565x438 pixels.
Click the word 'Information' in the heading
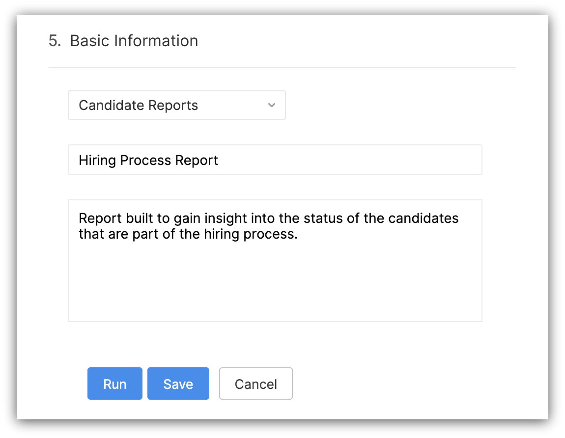coord(156,41)
